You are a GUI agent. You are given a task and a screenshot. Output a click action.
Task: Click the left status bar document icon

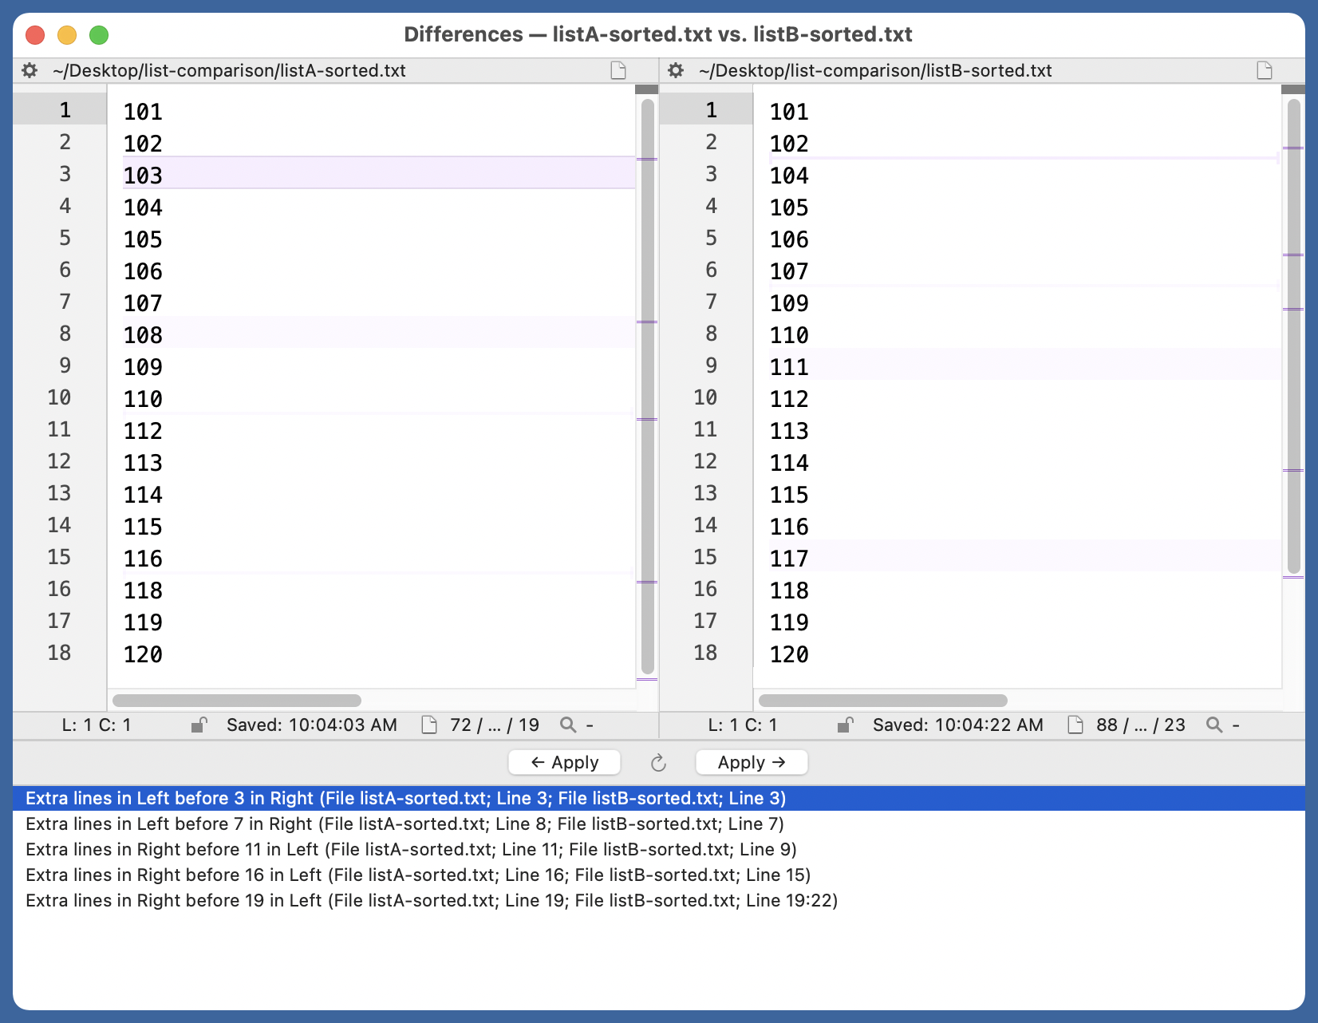click(429, 725)
